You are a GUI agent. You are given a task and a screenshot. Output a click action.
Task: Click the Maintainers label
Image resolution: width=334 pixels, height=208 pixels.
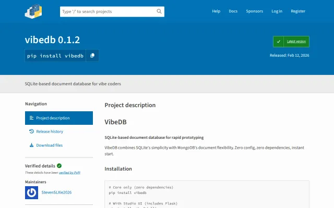(35, 182)
